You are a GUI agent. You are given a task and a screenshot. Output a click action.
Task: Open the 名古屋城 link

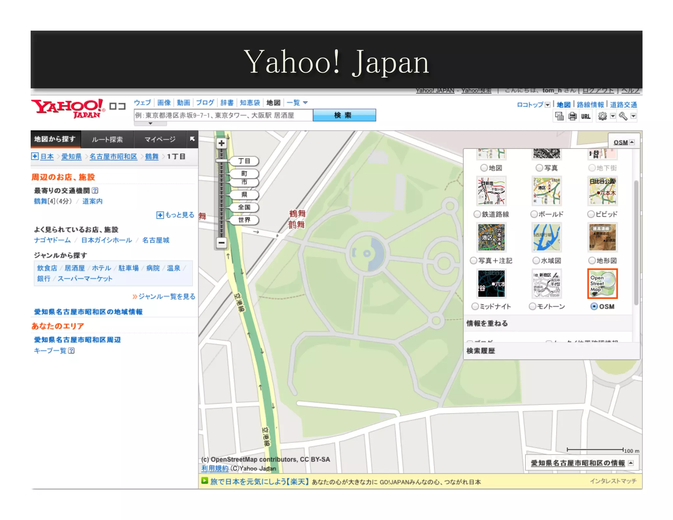click(x=156, y=240)
